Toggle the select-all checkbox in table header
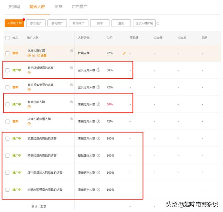The width and height of the screenshot is (223, 212). point(7,38)
